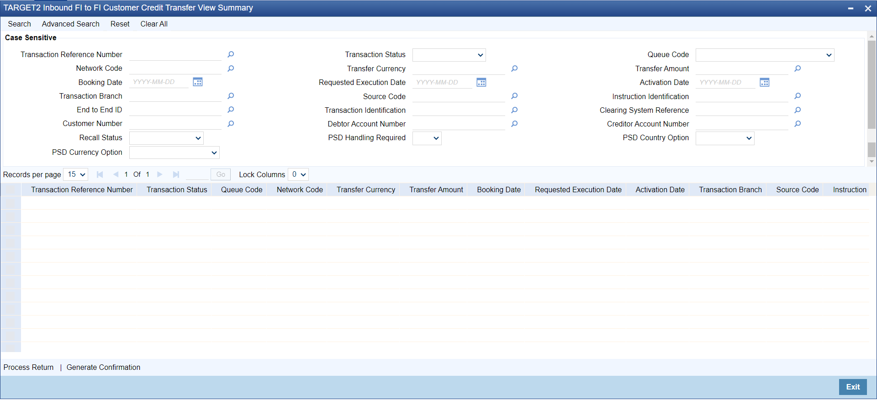Minimize the View Summary window
This screenshot has height=400, width=877.
851,8
